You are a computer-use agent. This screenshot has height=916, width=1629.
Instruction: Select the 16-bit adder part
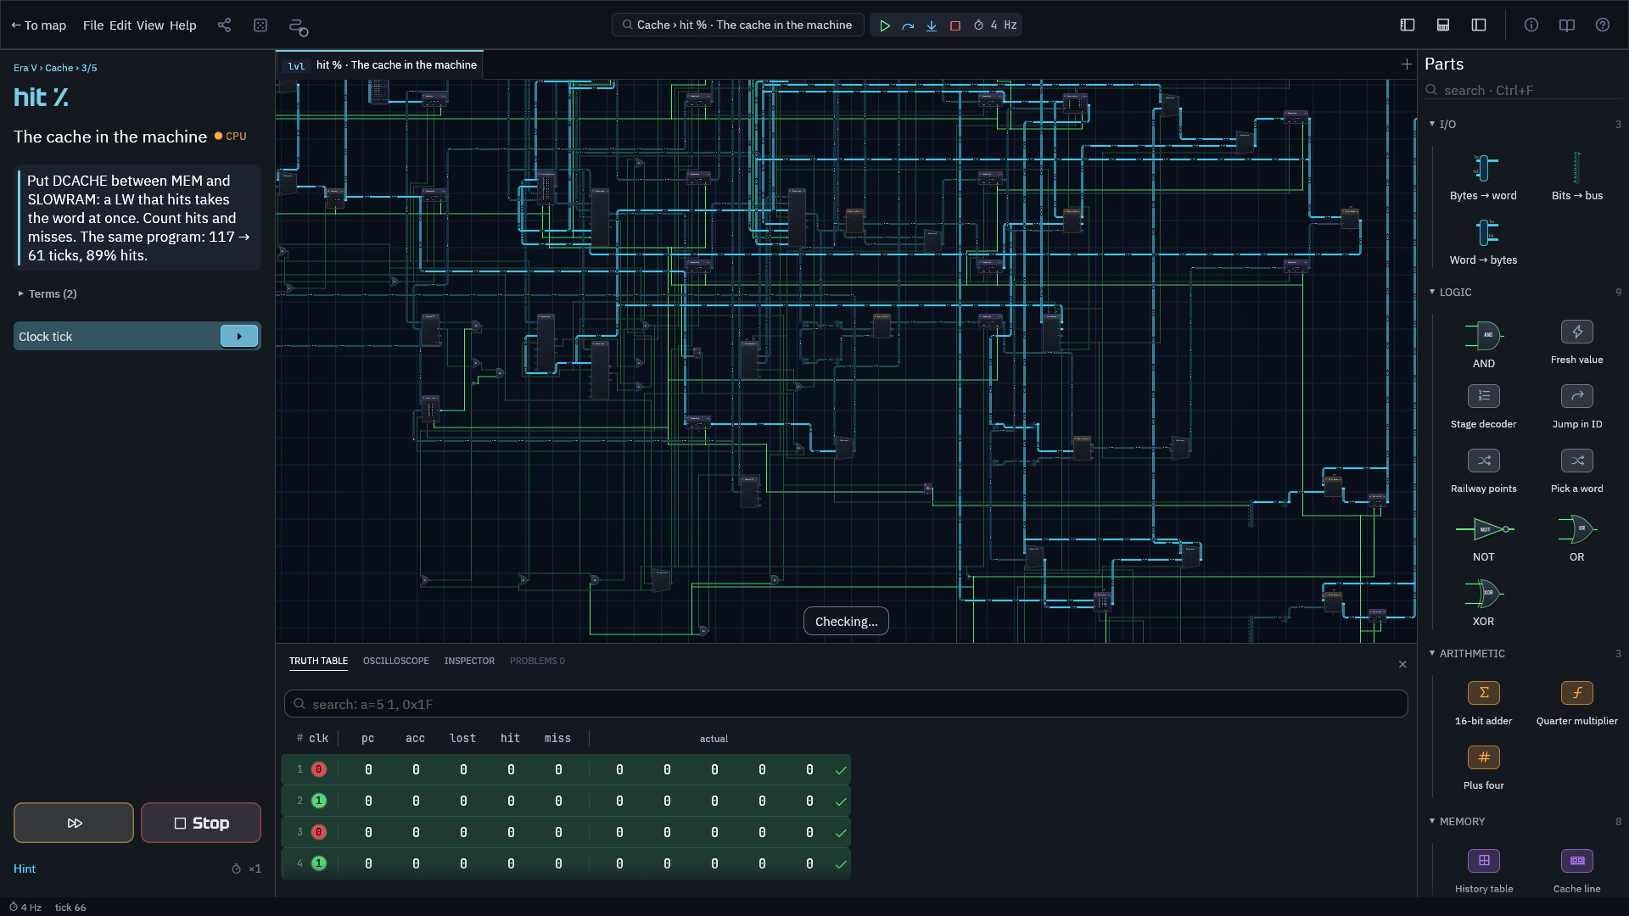pyautogui.click(x=1483, y=704)
